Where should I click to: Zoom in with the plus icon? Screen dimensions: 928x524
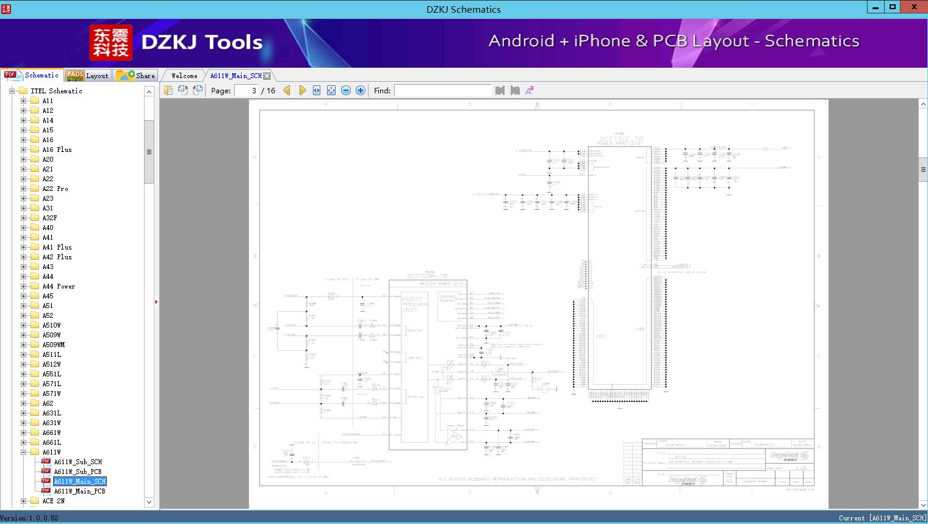coord(361,90)
